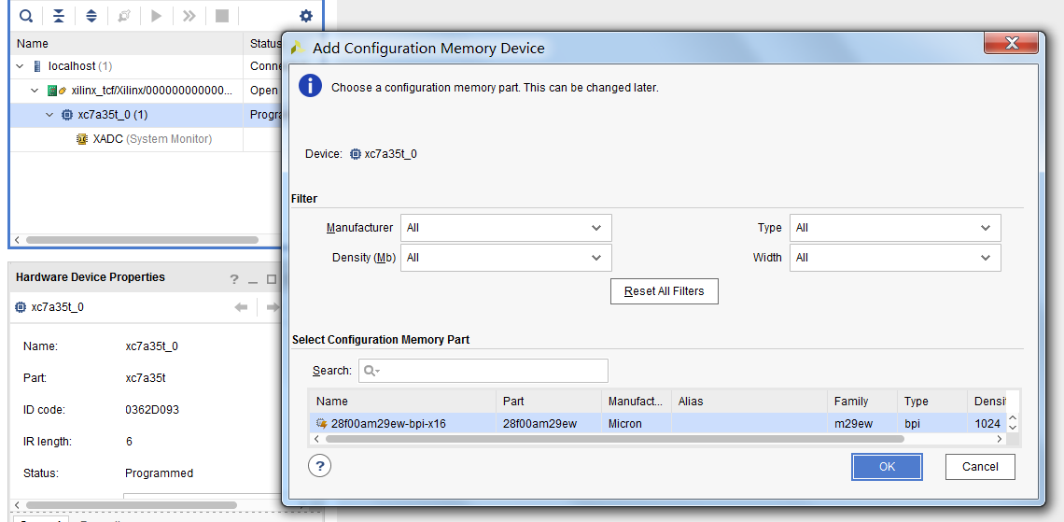This screenshot has width=1064, height=522.
Task: Open the Density (Mb) filter dropdown
Action: (x=506, y=258)
